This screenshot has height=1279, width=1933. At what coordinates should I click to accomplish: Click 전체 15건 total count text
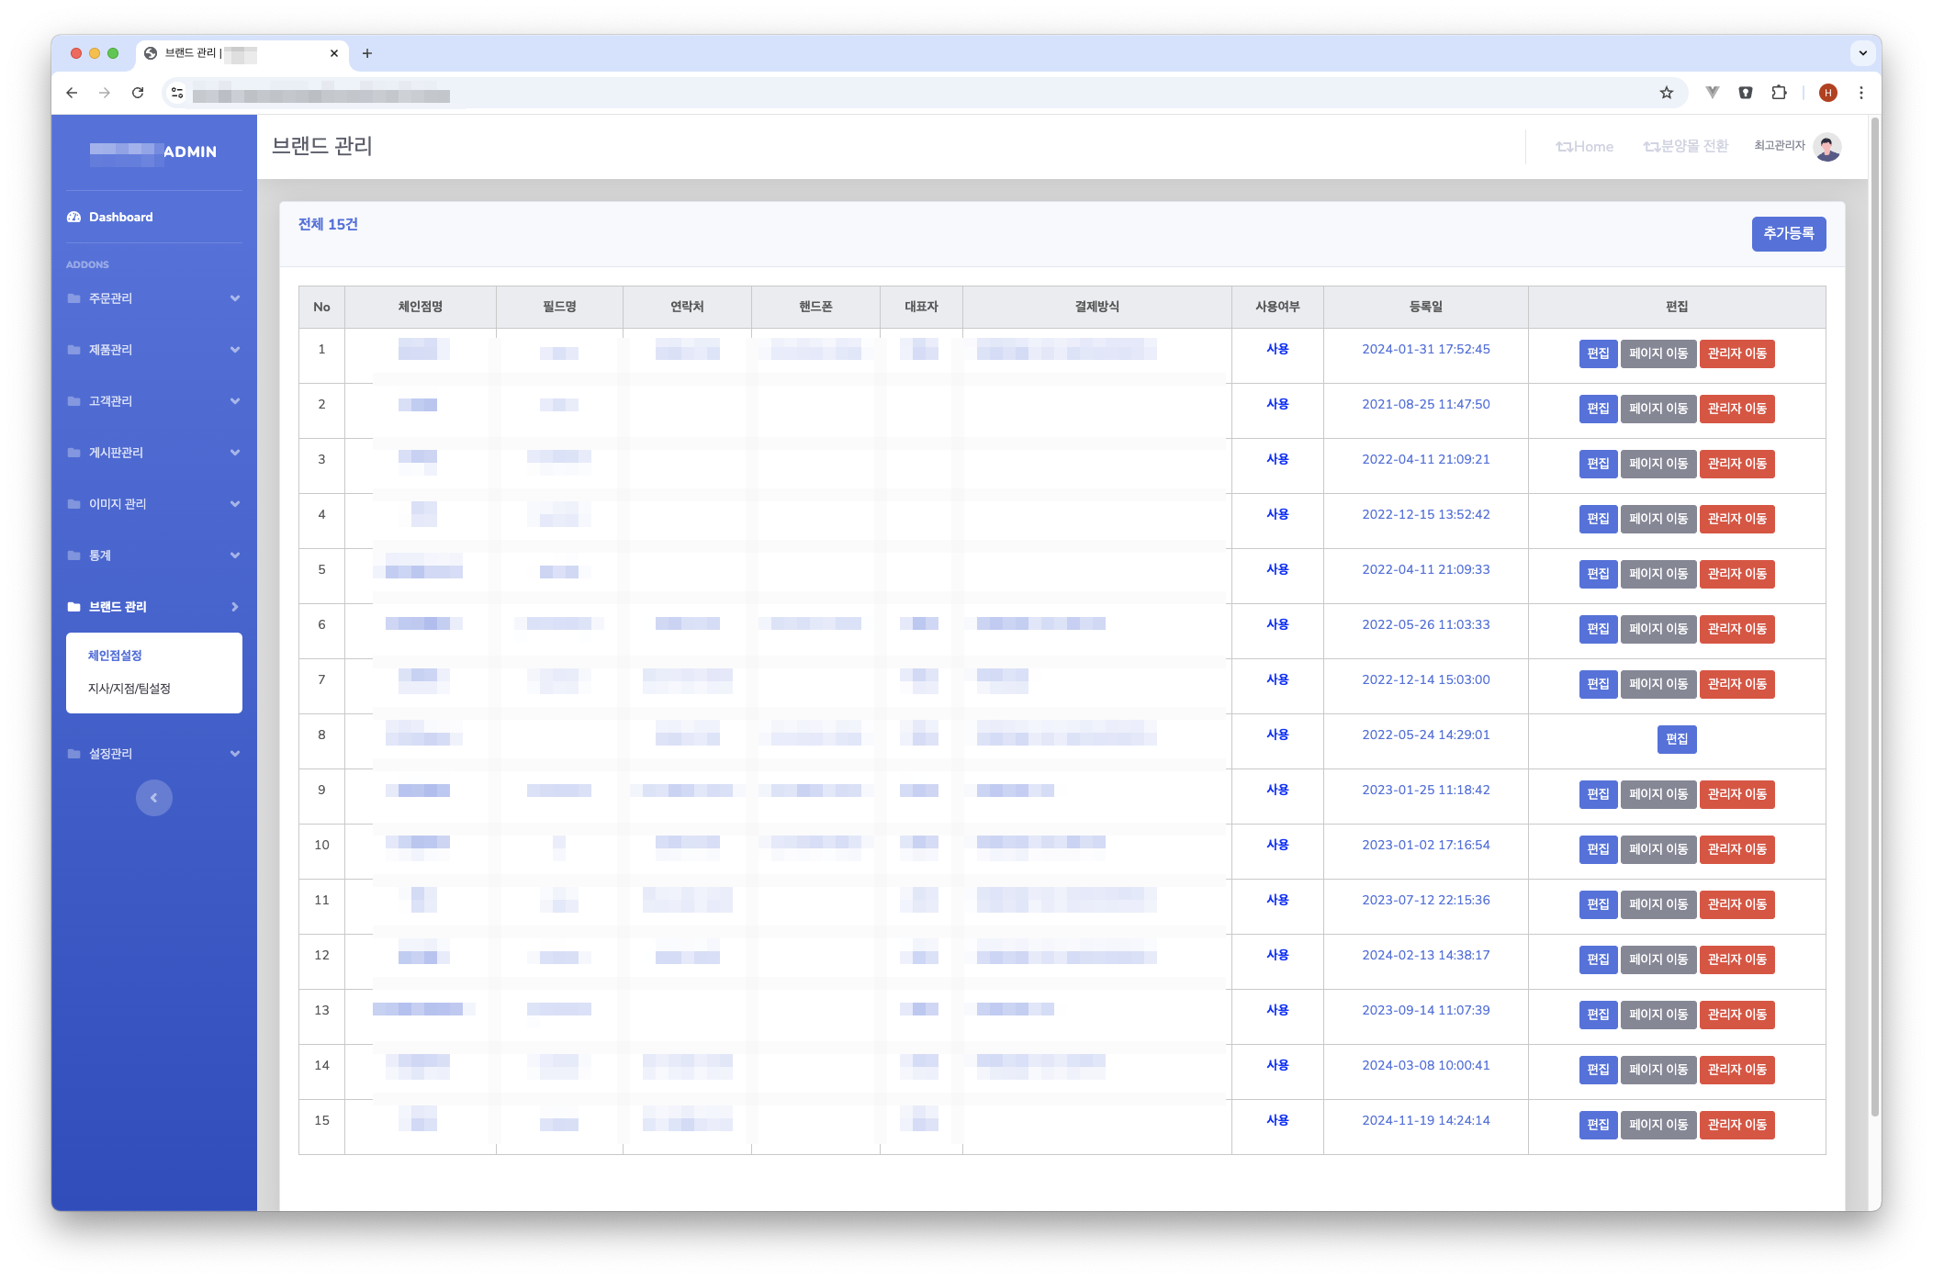328,224
